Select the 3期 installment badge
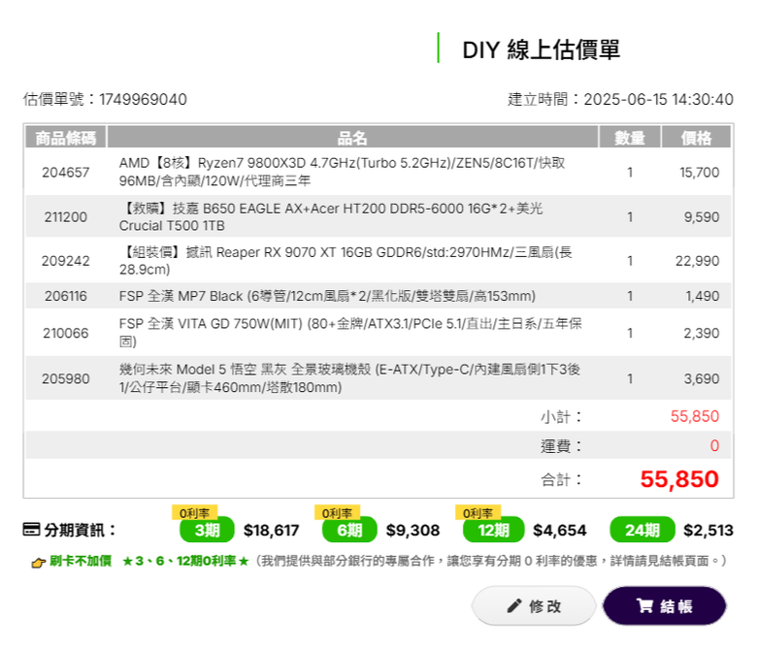This screenshot has width=757, height=649. point(207,530)
